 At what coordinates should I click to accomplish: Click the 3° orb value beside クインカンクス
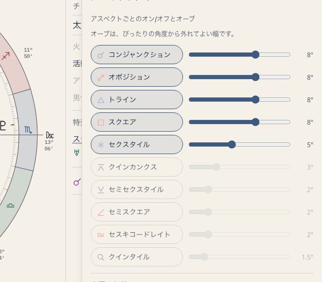tap(310, 167)
